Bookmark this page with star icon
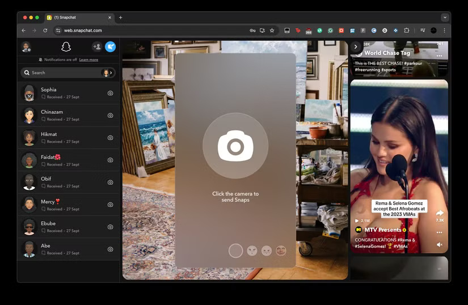468x305 pixels. click(x=272, y=31)
